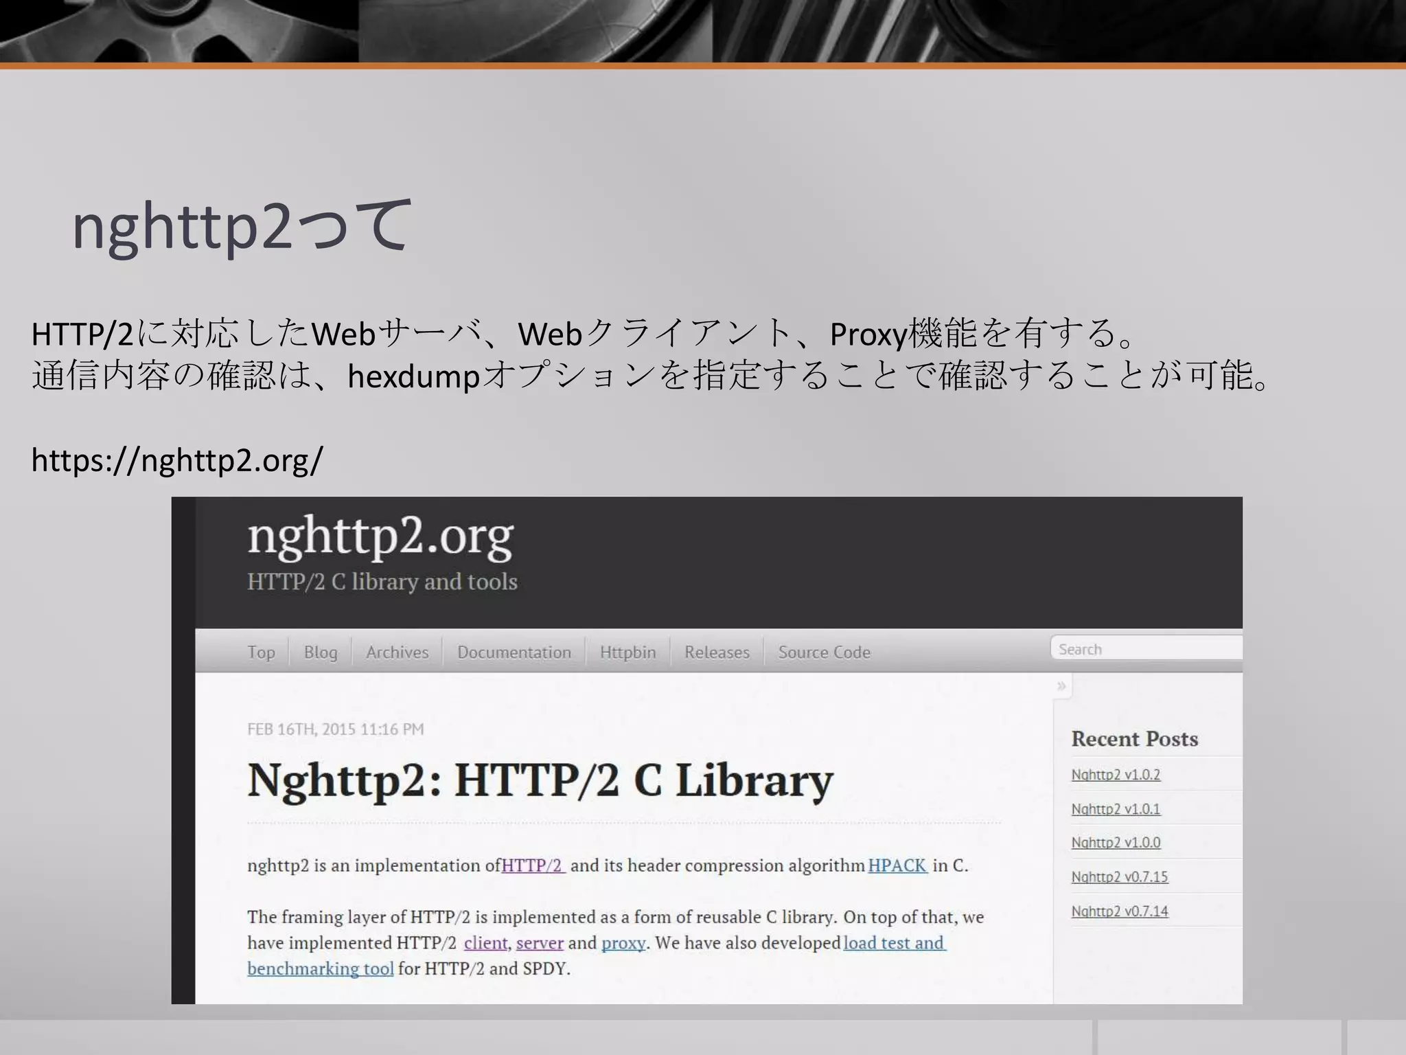Open the load test and benchmarking tool link
Viewport: 1406px width, 1055px height.
895,943
